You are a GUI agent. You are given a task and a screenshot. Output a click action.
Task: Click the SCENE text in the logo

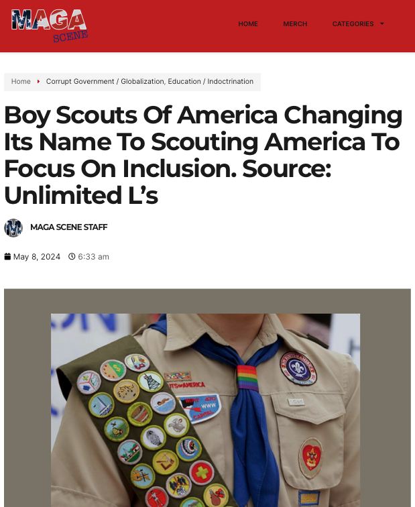[x=70, y=36]
